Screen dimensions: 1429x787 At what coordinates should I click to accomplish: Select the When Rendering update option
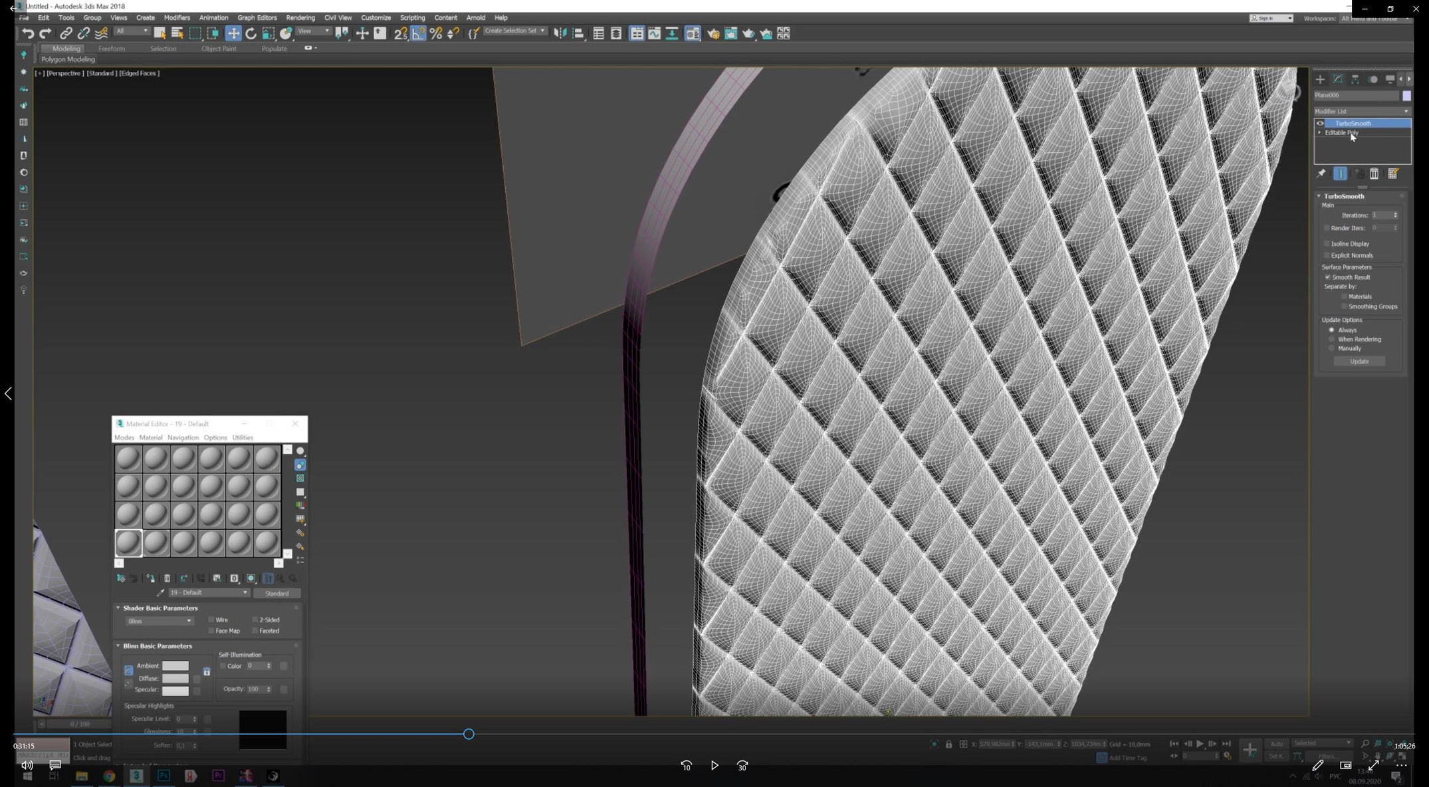tap(1331, 339)
